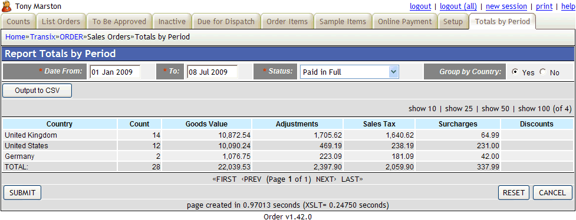The width and height of the screenshot is (576, 220).
Task: Open the To Be Approved tab
Action: (119, 22)
